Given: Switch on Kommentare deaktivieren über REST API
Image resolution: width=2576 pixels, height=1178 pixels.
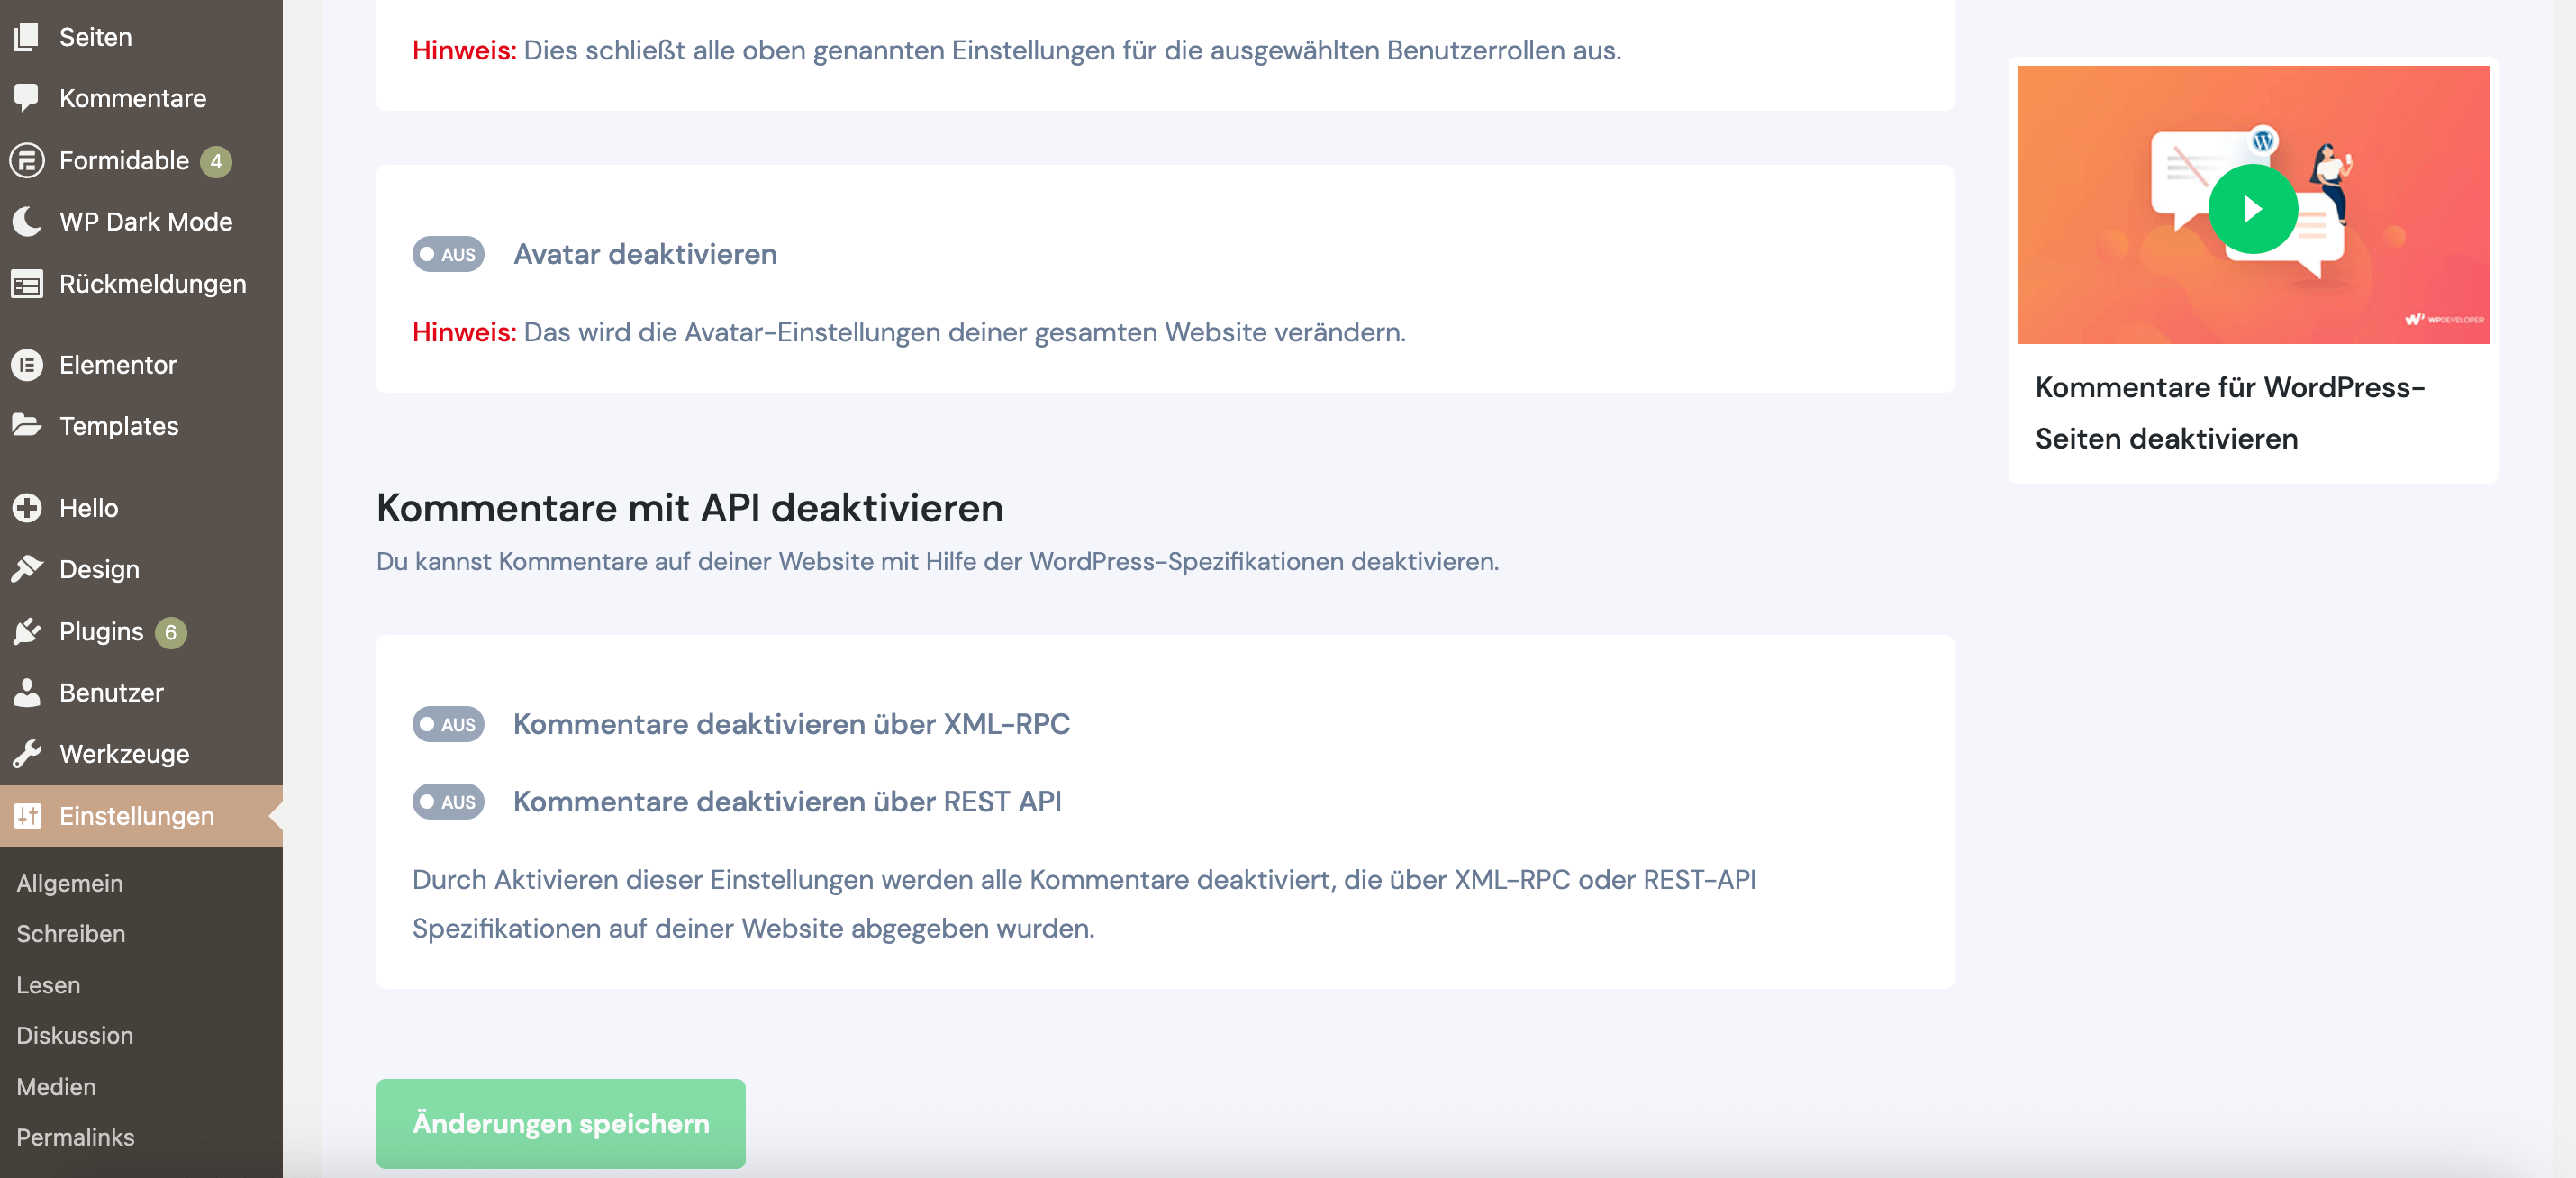Looking at the screenshot, I should [448, 801].
